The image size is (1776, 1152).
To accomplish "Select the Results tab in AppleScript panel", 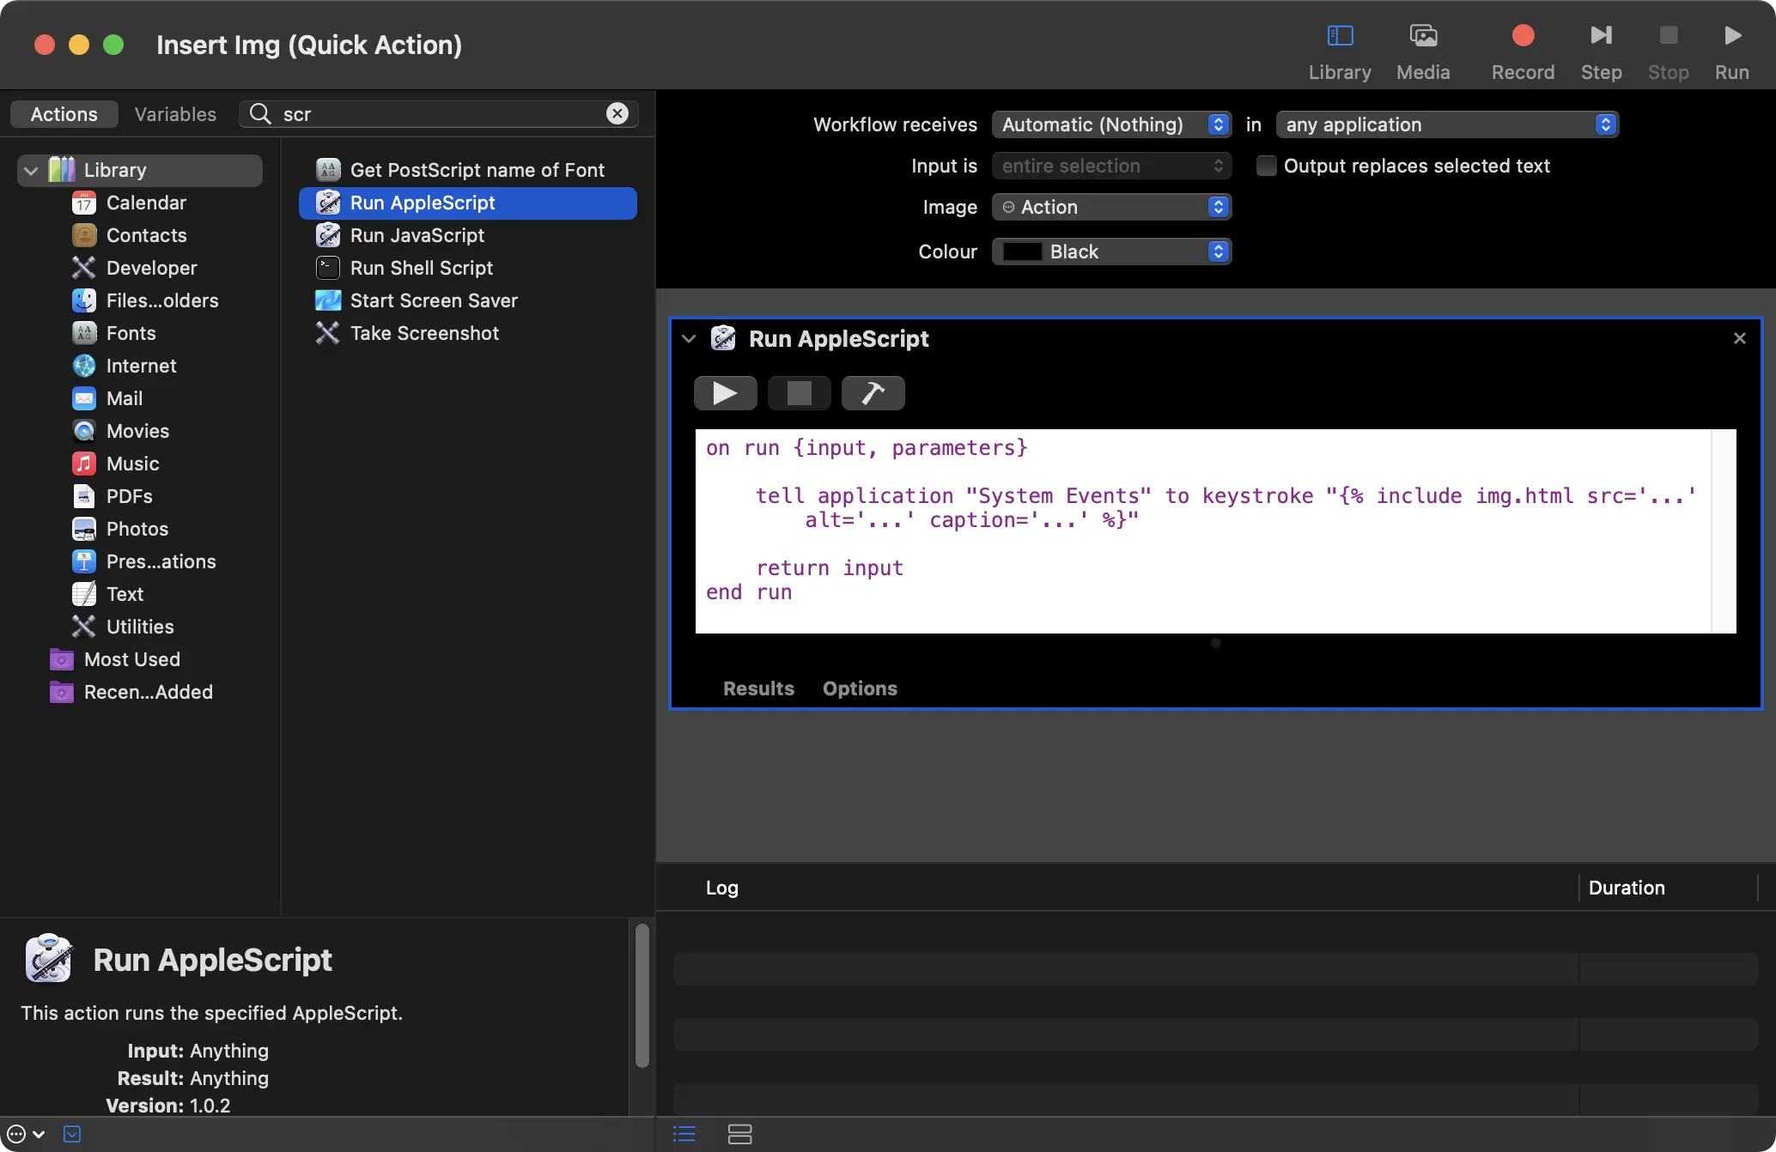I will [757, 688].
